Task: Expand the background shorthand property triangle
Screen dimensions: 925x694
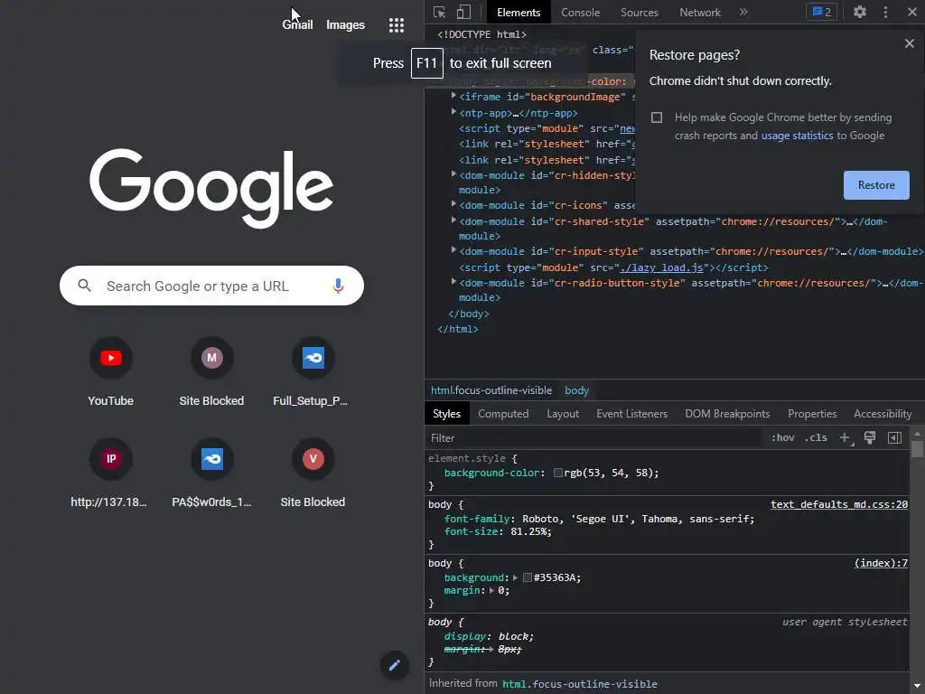Action: [515, 577]
